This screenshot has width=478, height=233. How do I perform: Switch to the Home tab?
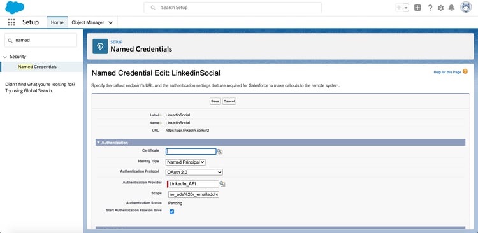point(57,22)
